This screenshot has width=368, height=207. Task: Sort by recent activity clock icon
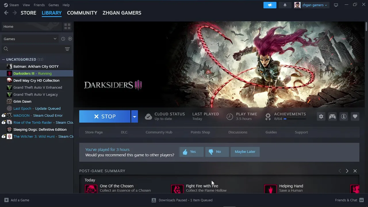click(63, 39)
